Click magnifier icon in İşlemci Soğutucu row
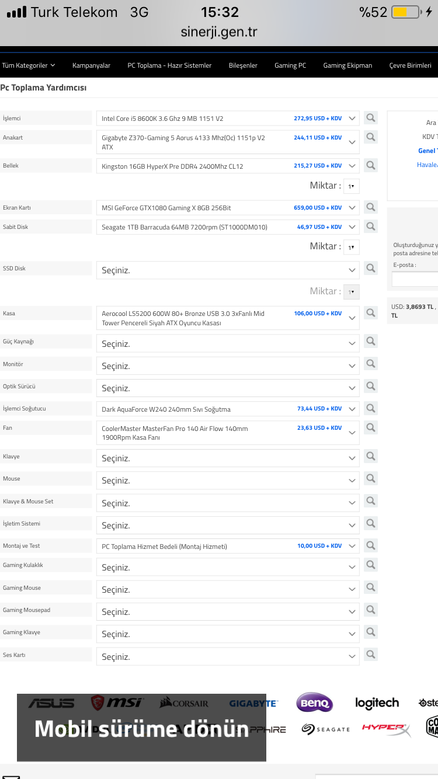This screenshot has width=438, height=779. click(x=370, y=408)
